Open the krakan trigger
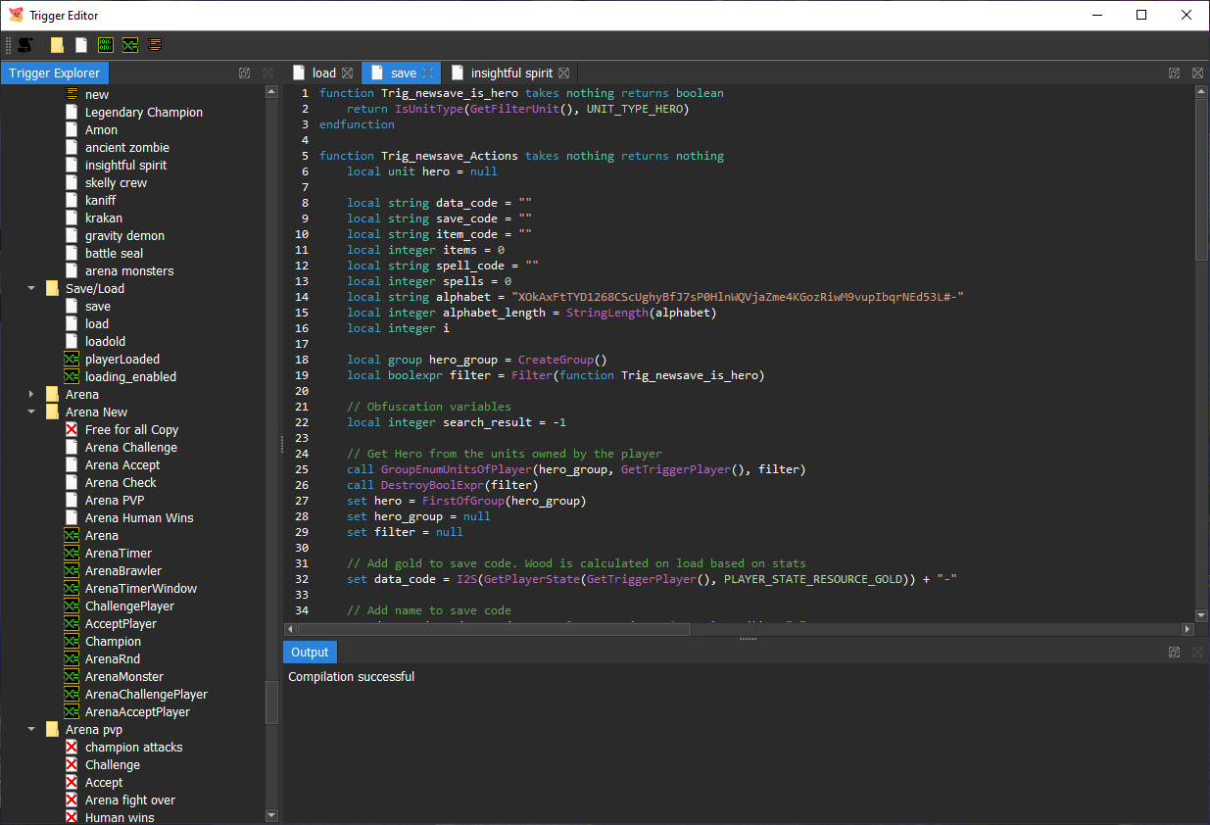This screenshot has height=825, width=1210. tap(103, 218)
